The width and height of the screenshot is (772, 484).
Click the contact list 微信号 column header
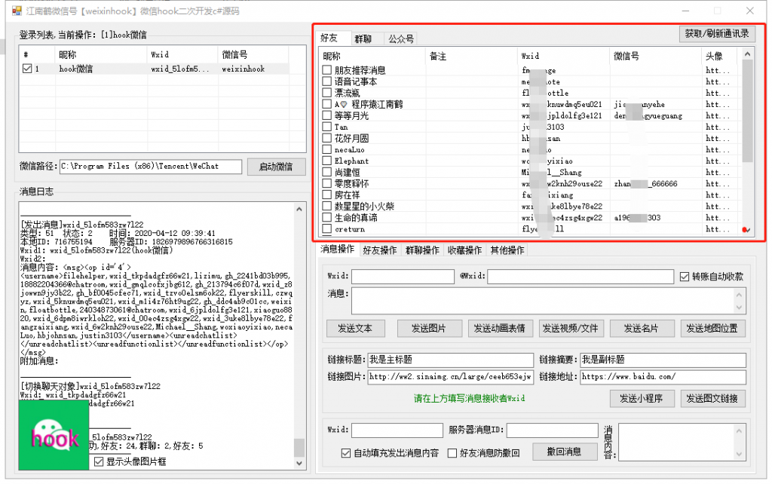pyautogui.click(x=655, y=56)
